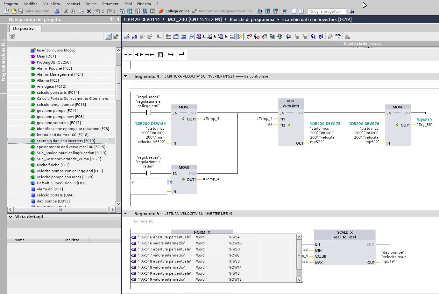Click the Sfoglia progetto search field

[x=326, y=11]
